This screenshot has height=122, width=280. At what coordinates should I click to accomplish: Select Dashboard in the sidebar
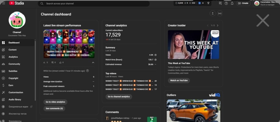(17, 43)
